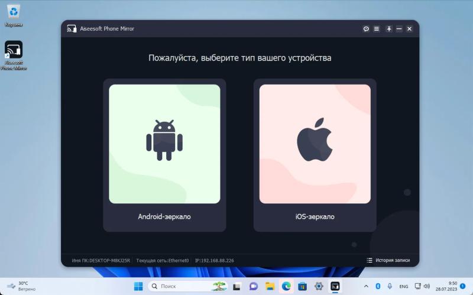Close the Aiseesoft Phone Mirror window

(x=409, y=29)
